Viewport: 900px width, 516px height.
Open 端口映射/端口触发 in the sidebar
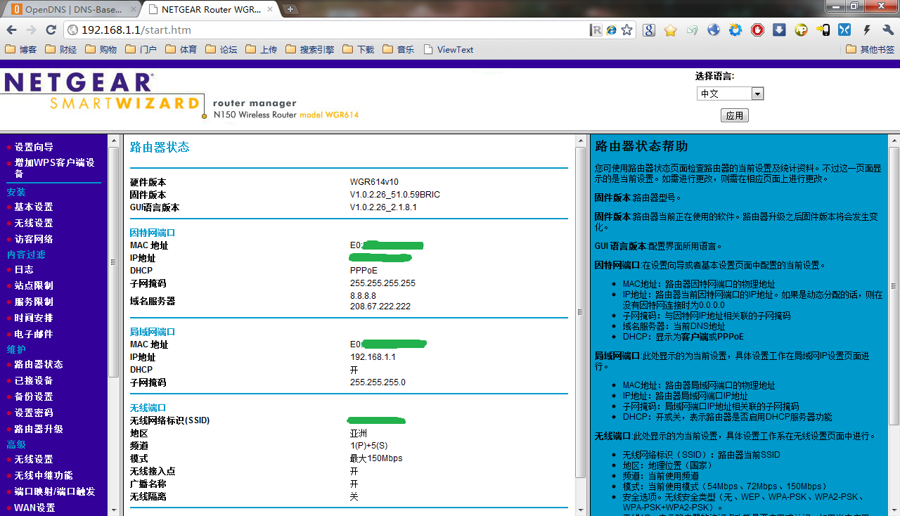pyautogui.click(x=55, y=491)
